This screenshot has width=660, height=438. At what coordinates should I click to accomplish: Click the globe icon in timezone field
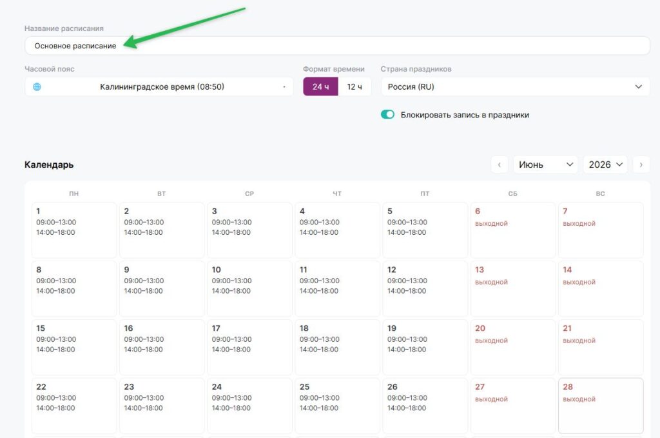point(37,86)
